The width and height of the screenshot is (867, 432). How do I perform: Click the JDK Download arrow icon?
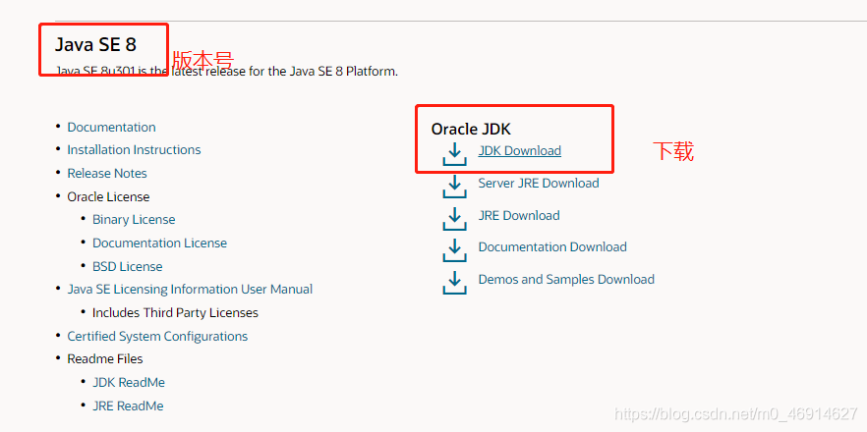(x=454, y=154)
